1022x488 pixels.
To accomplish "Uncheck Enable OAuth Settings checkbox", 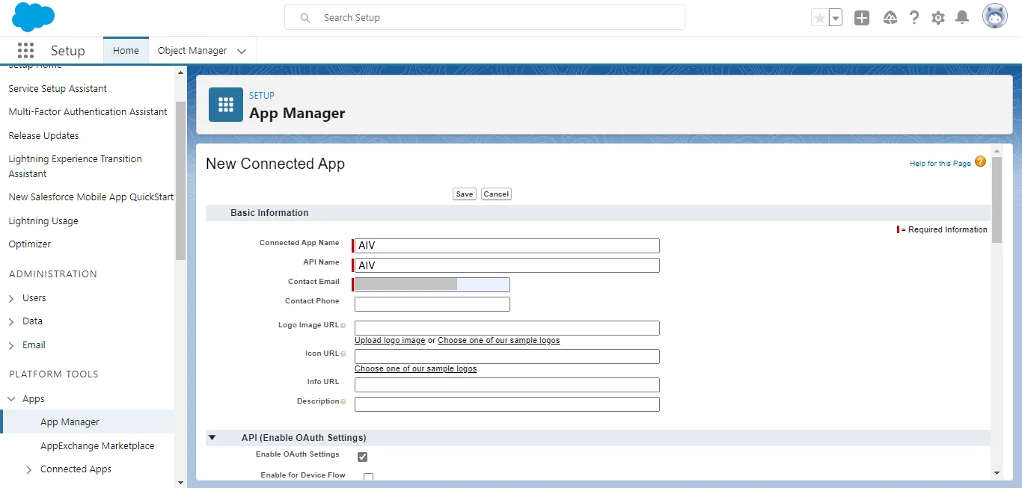I will 362,457.
